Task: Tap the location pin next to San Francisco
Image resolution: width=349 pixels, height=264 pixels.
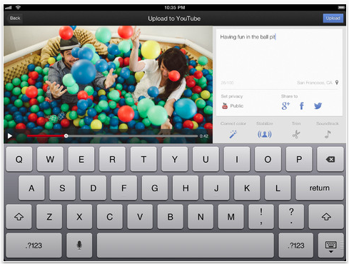Action: 337,83
